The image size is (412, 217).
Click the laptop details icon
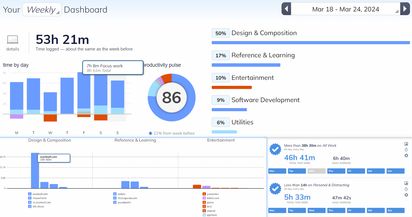(x=13, y=40)
